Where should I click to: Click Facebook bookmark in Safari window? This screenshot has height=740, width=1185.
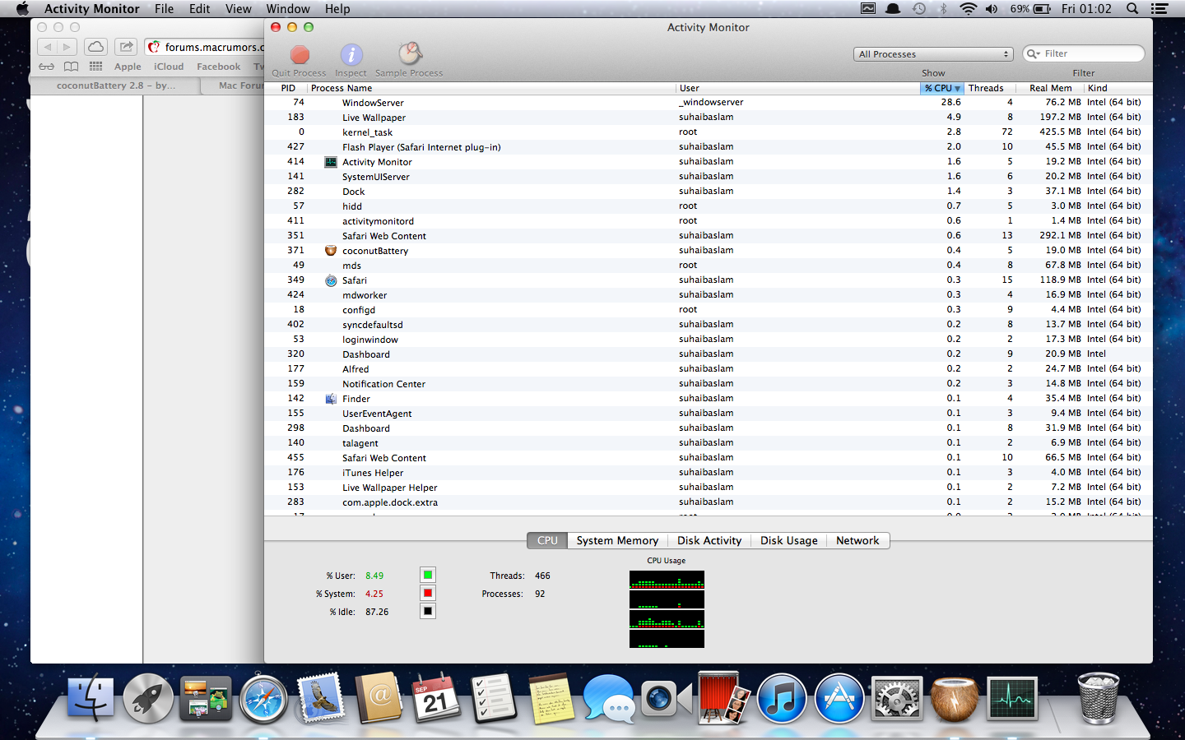(219, 67)
